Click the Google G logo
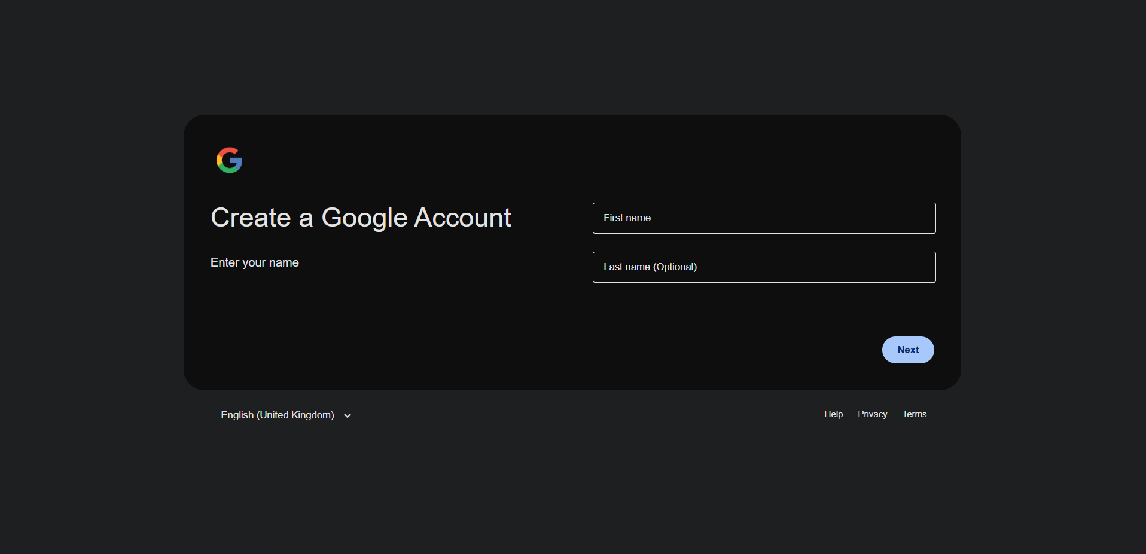The image size is (1146, 554). (229, 160)
